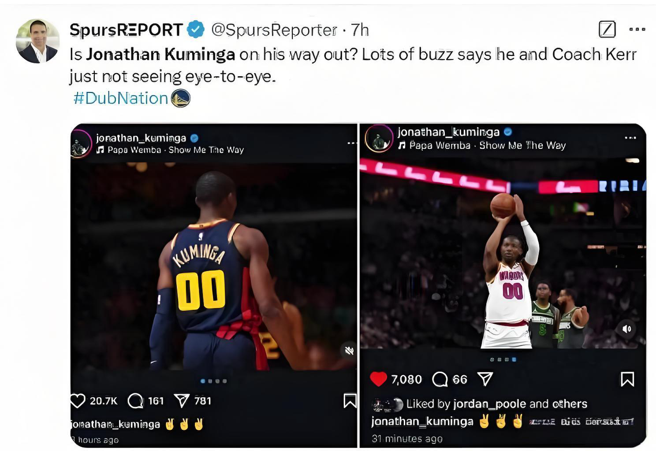
Task: Unmute the left post video
Action: click(x=349, y=350)
